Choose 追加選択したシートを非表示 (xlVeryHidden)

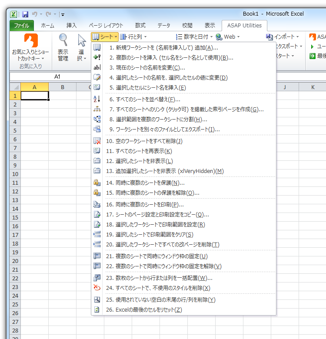tap(184, 171)
